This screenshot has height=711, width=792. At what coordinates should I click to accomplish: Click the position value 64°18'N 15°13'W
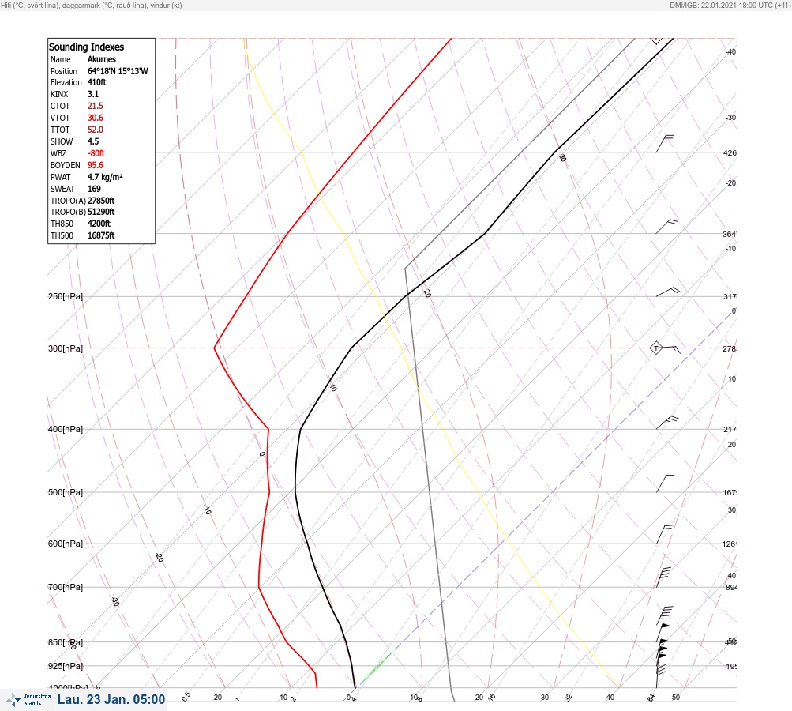click(x=118, y=71)
